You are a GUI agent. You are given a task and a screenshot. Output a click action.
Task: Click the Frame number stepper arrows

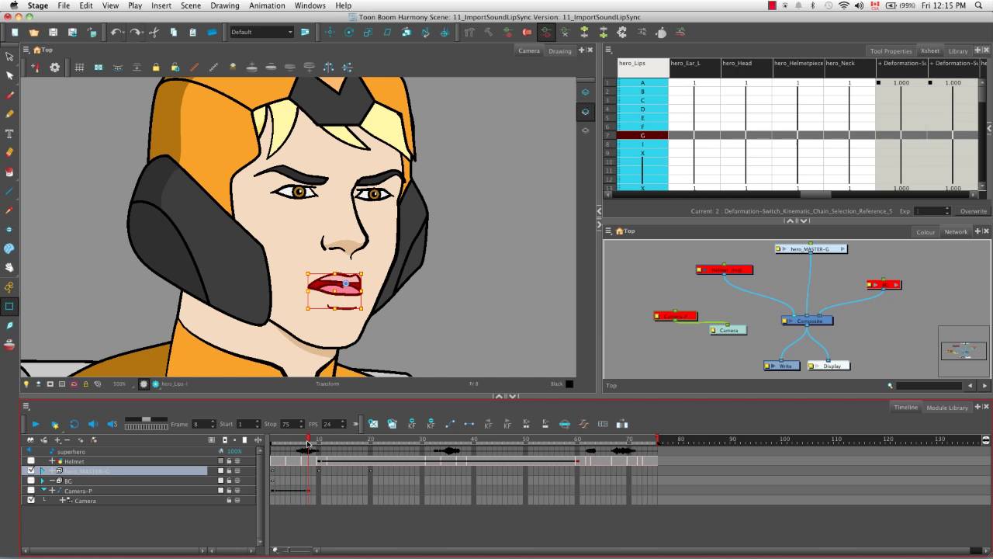[x=213, y=424]
